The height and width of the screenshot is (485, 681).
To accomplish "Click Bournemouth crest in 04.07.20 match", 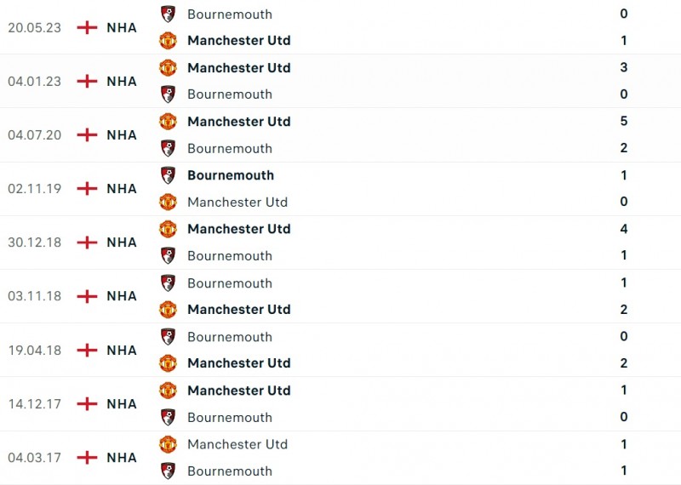I will click(x=168, y=148).
